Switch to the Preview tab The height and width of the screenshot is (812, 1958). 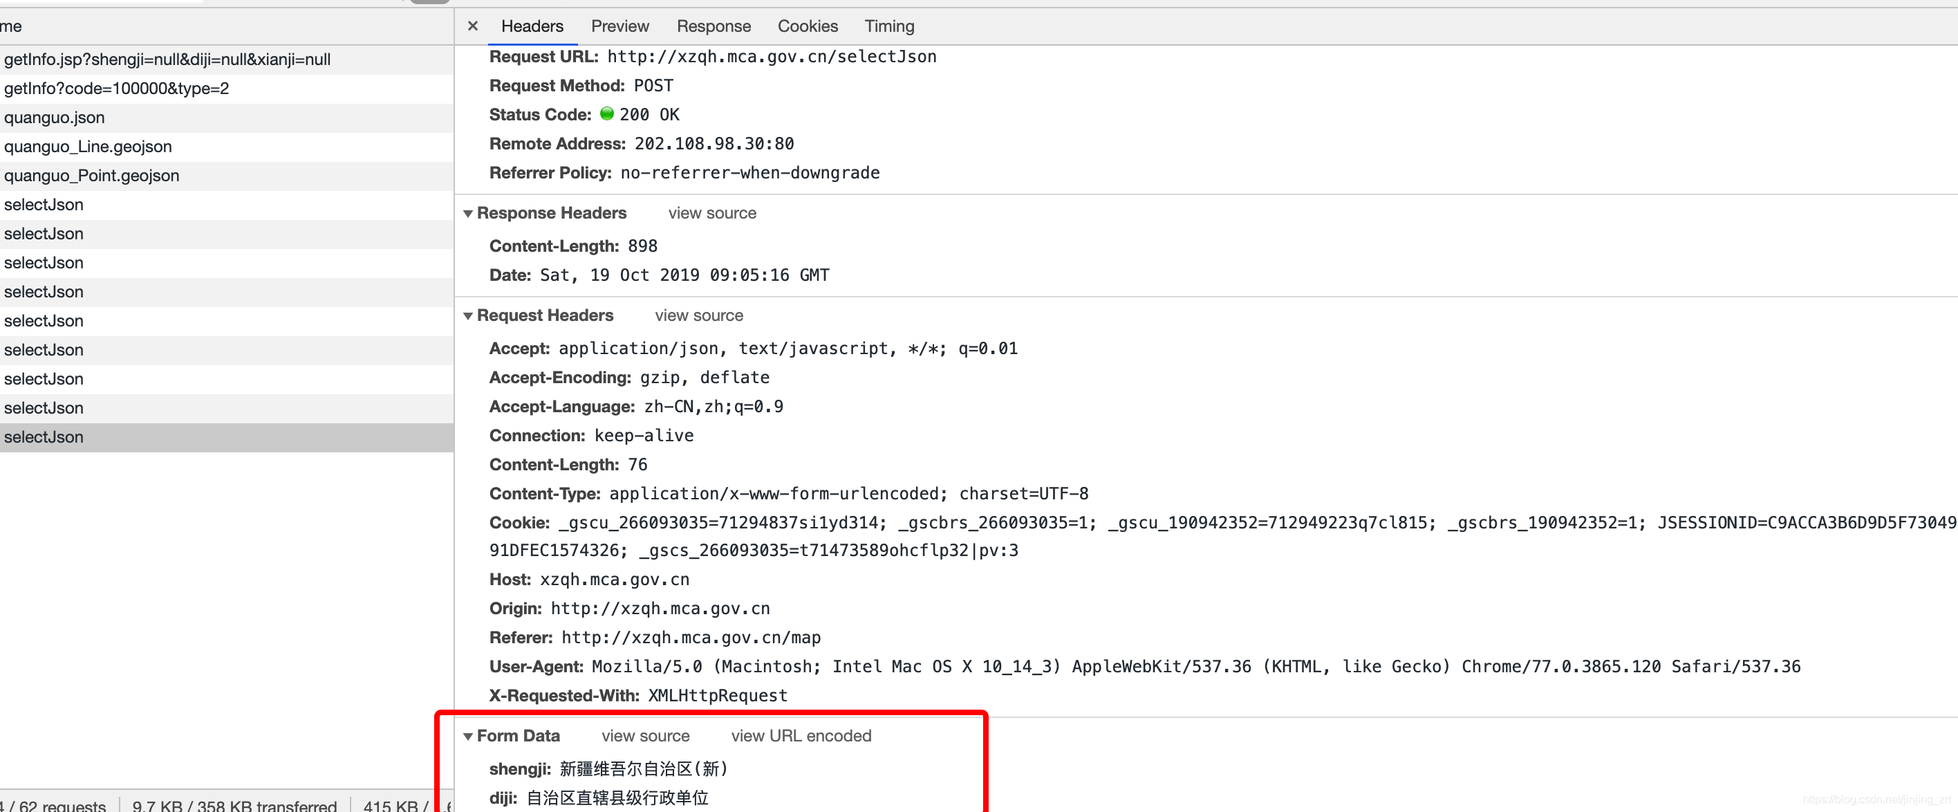coord(619,26)
